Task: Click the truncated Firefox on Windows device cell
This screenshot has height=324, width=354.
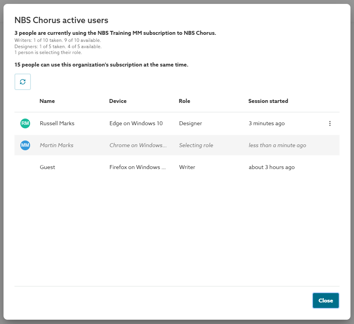Action: click(138, 167)
